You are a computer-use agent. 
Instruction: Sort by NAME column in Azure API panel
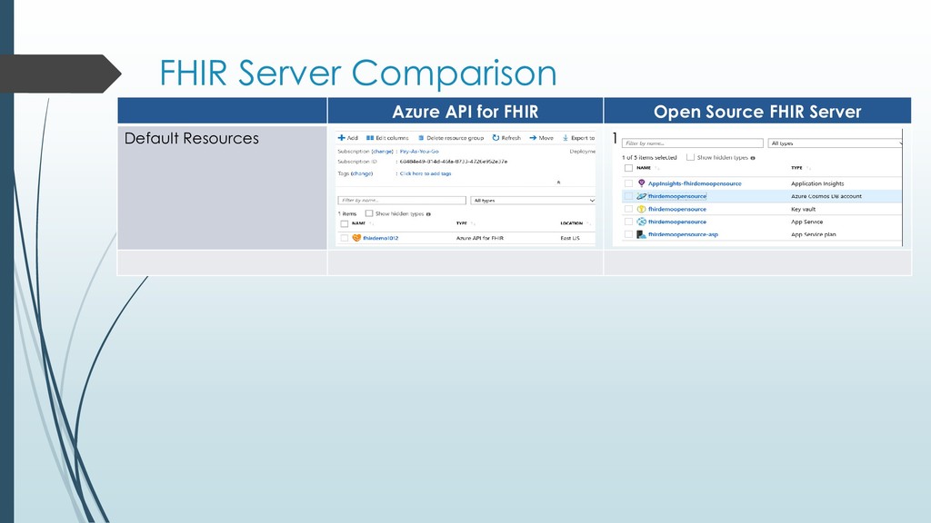point(362,223)
